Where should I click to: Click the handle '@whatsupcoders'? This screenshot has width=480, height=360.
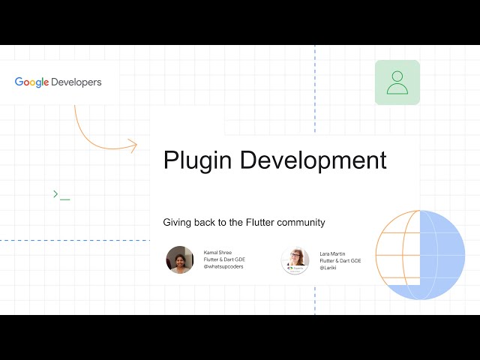coord(223,267)
